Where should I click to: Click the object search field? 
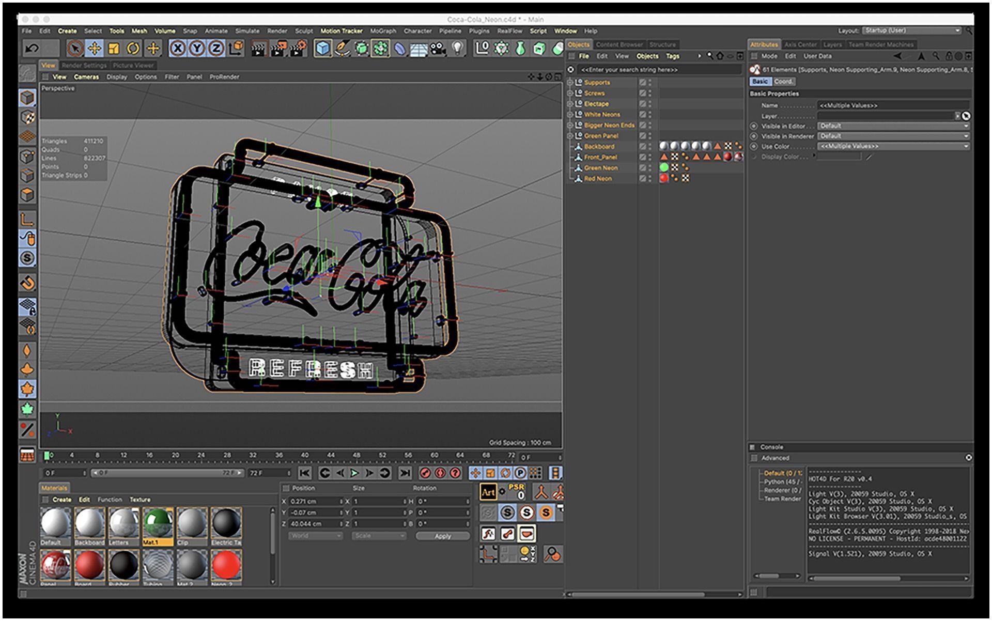pos(659,70)
